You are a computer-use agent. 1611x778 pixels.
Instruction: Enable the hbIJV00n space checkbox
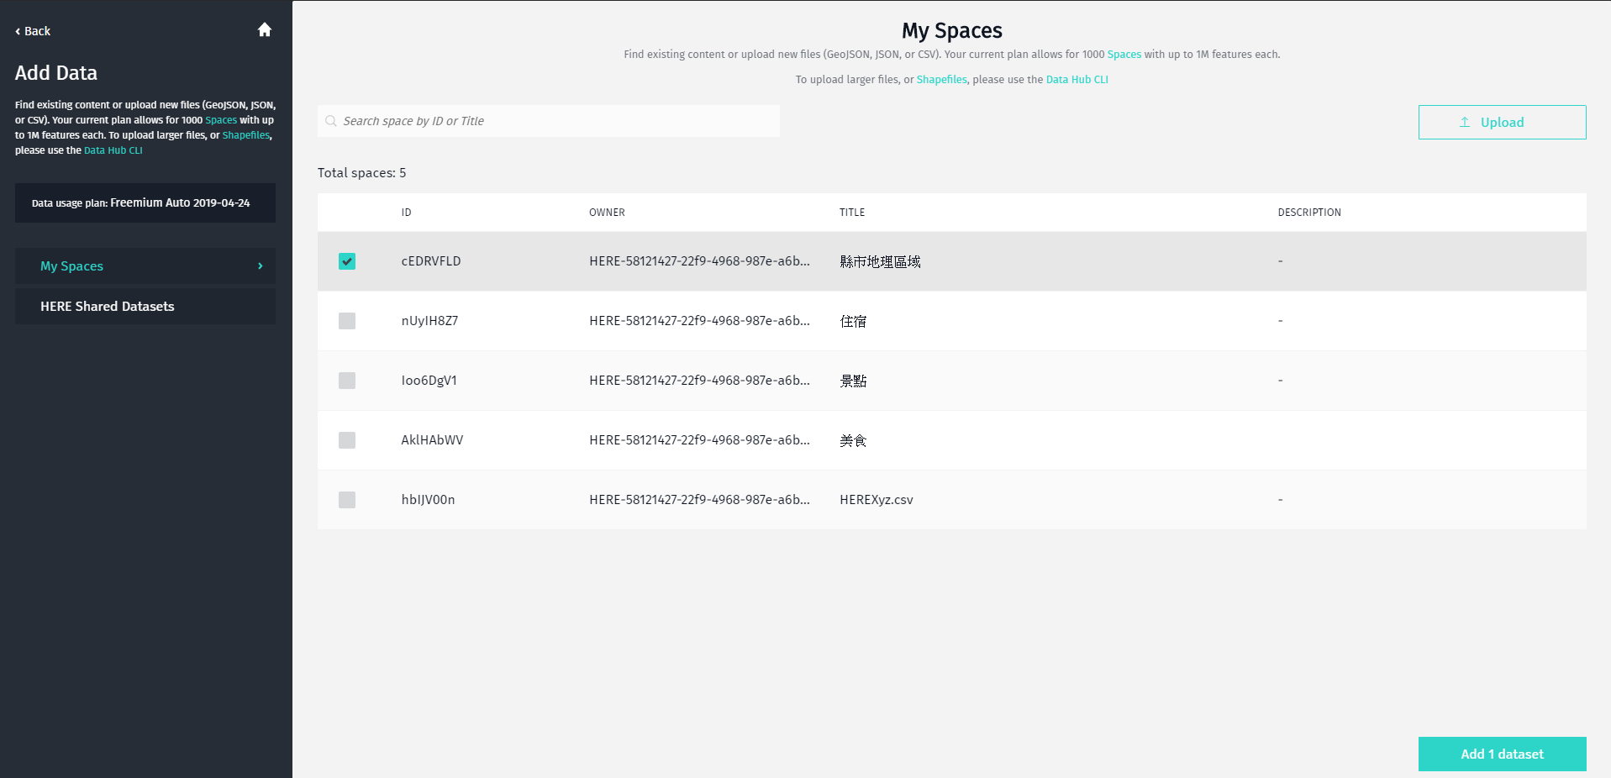click(347, 500)
